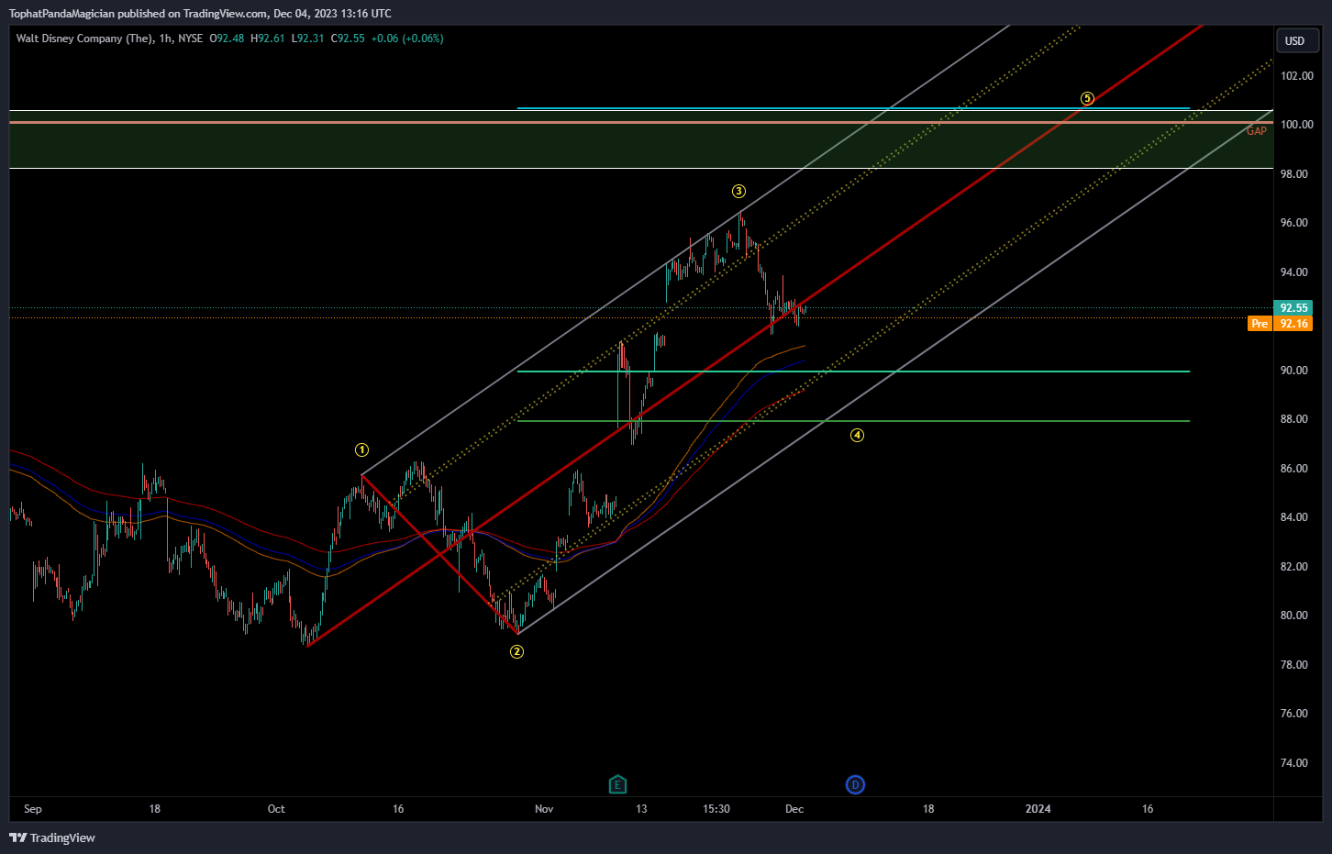Click the Nov label on time axis
Viewport: 1332px width, 854px height.
click(x=544, y=809)
